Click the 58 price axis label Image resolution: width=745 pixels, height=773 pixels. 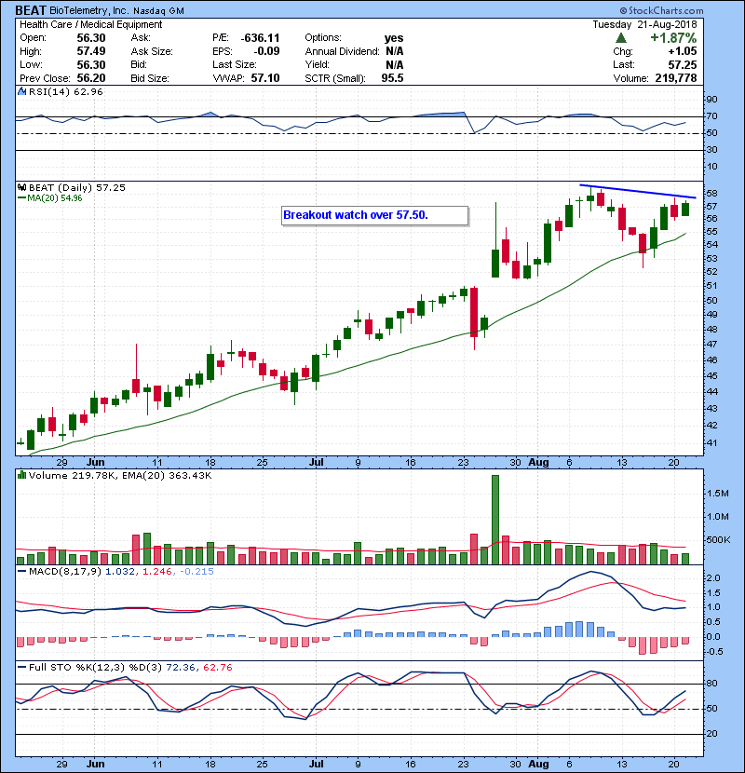tap(712, 193)
